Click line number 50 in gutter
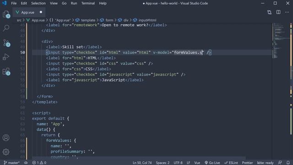 (22, 53)
